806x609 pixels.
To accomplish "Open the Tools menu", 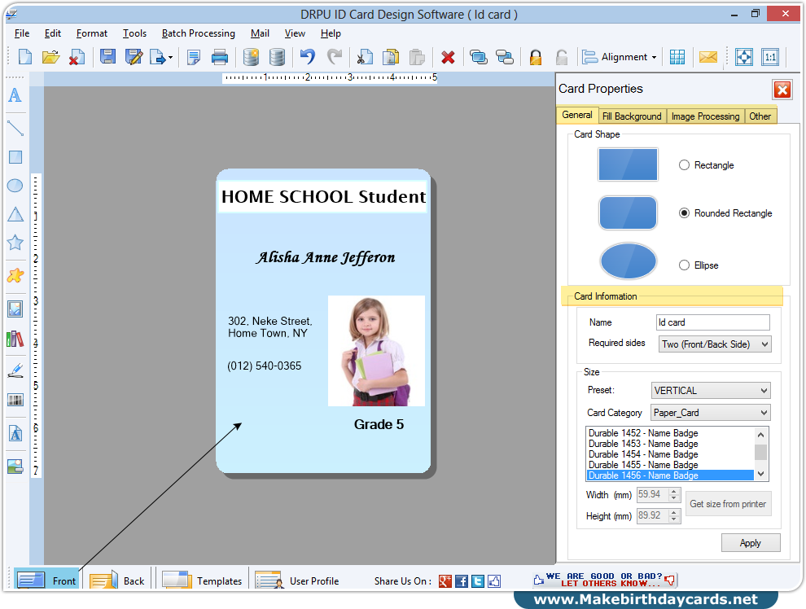I will point(134,33).
